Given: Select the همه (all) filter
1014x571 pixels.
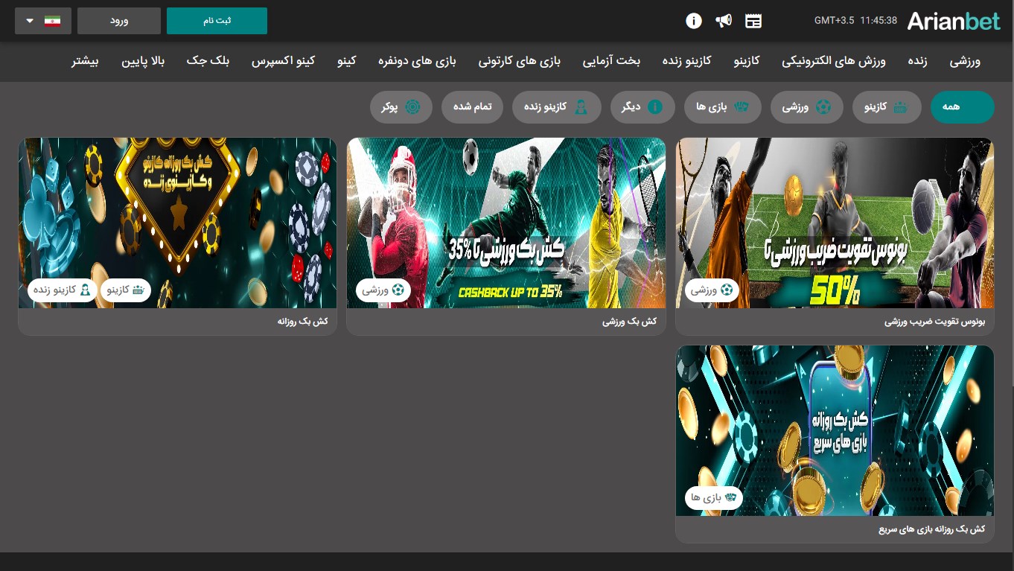Looking at the screenshot, I should (x=961, y=107).
